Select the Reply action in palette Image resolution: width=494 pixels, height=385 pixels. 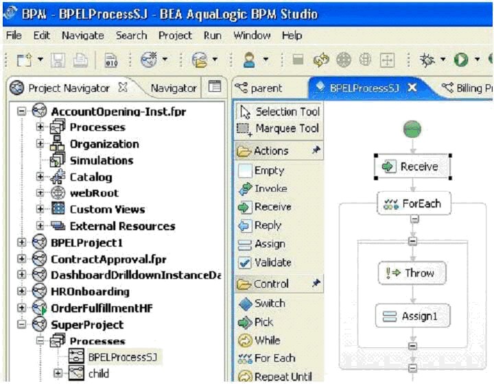coord(260,225)
